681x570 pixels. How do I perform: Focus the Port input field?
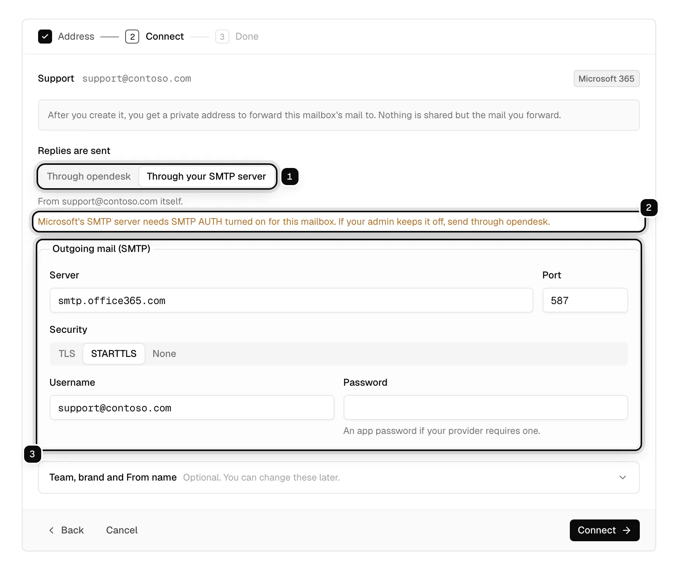585,300
